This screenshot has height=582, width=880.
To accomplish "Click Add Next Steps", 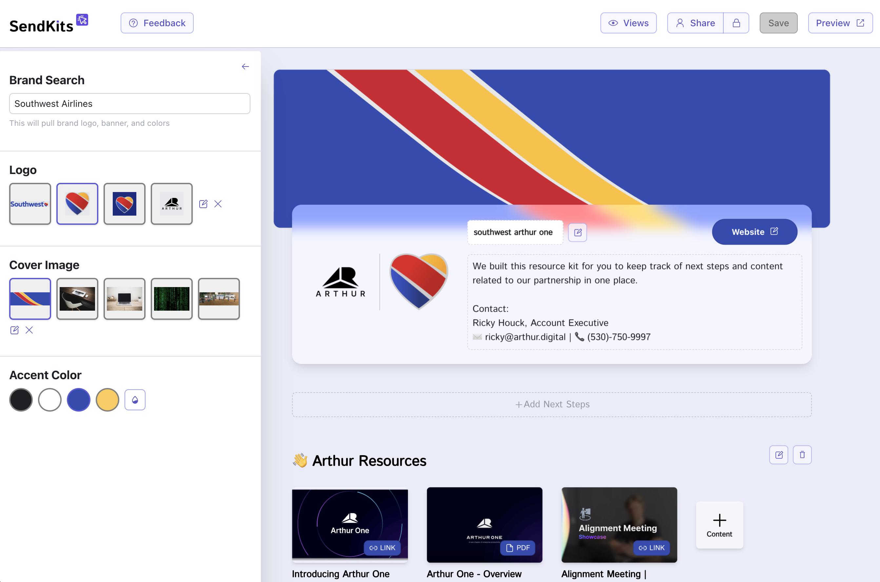I will pyautogui.click(x=552, y=405).
